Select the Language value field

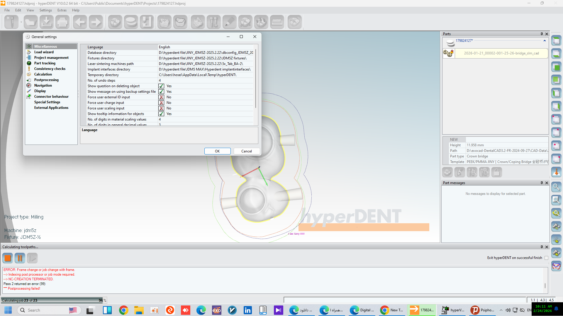[x=206, y=47]
